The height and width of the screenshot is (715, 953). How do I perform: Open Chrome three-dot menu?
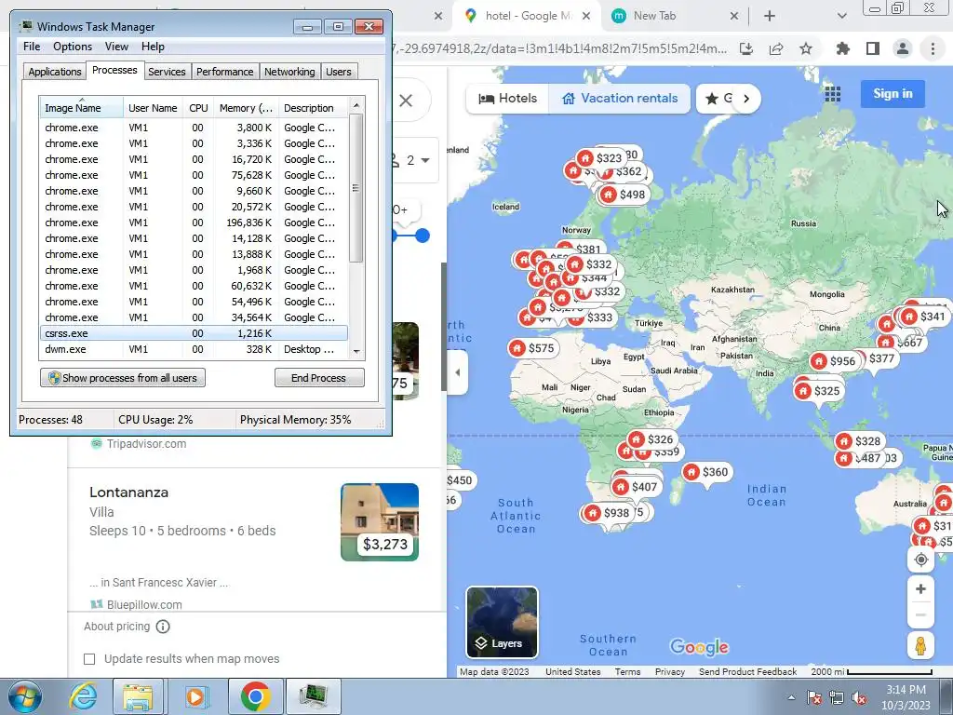coord(933,48)
